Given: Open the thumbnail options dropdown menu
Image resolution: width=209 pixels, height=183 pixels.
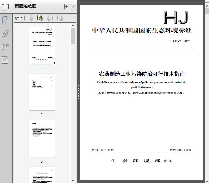Looking at the screenshot, I should (x=19, y=18).
